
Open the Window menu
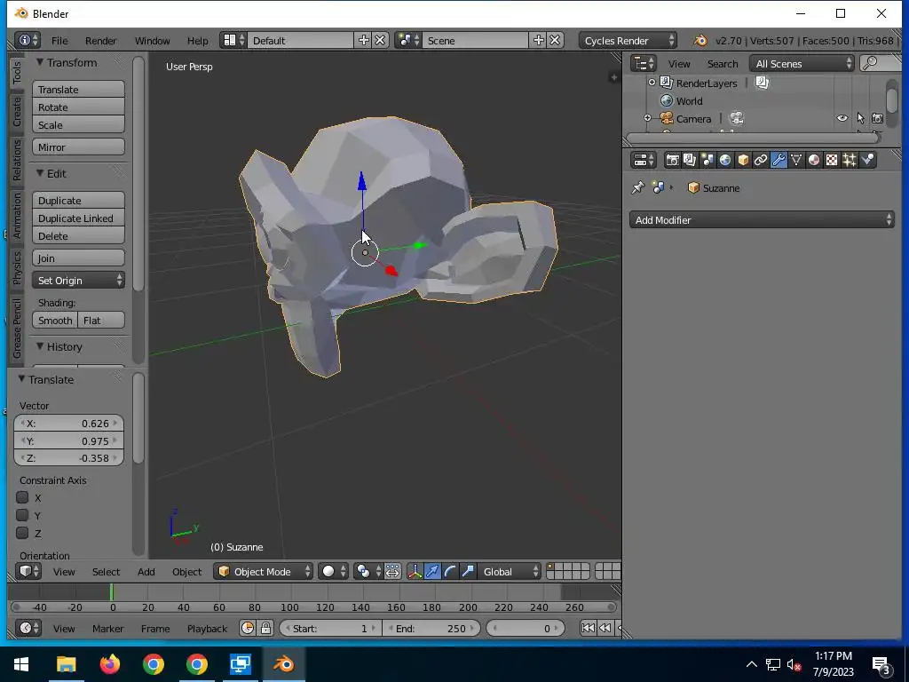152,41
